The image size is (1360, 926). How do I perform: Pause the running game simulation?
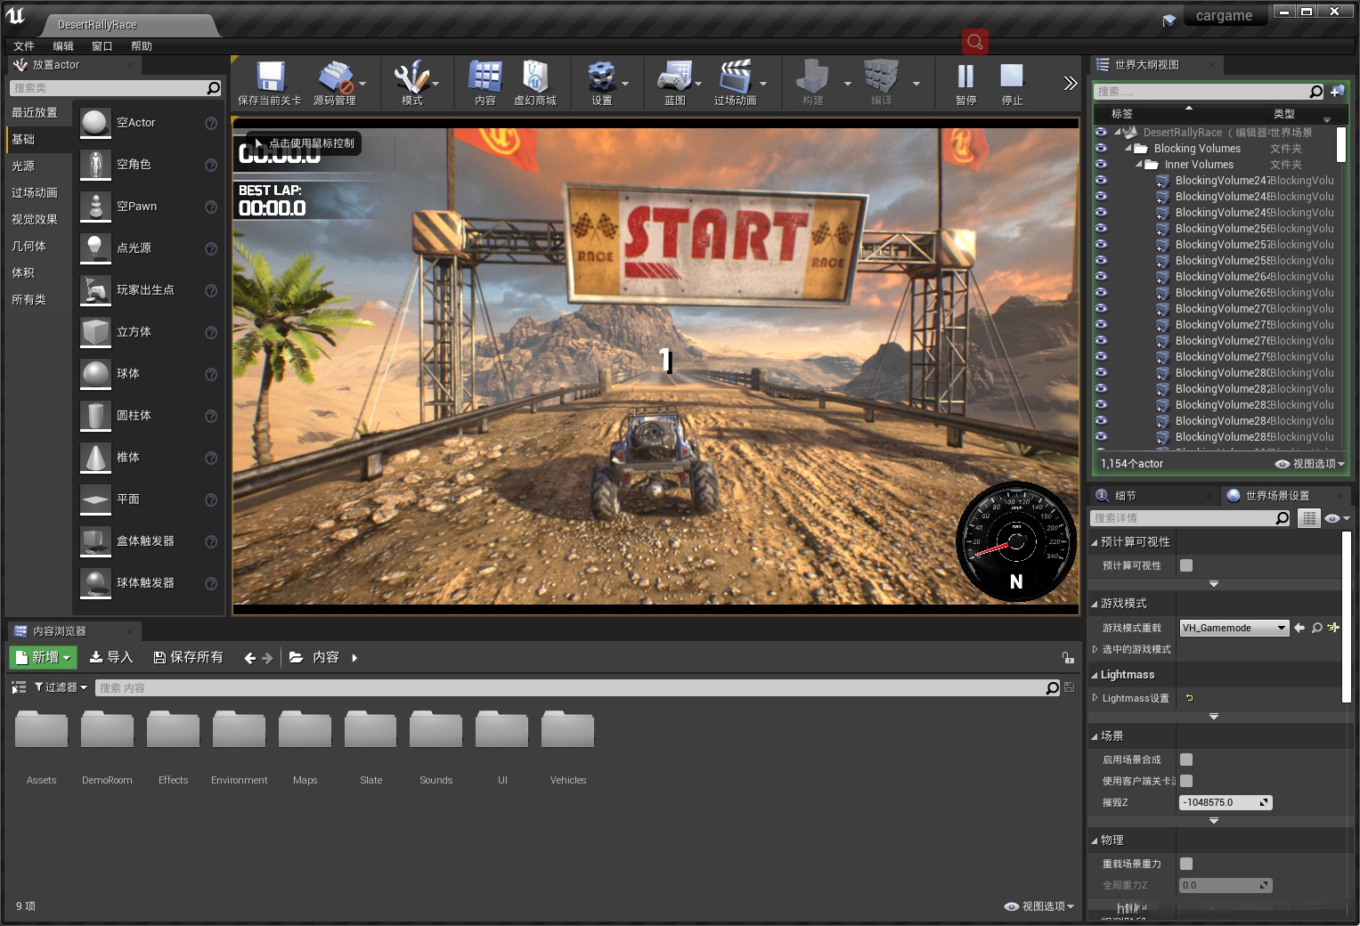965,78
